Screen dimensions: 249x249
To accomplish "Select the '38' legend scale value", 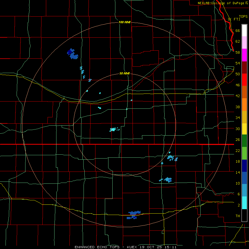I will pyautogui.click(x=238, y=107).
